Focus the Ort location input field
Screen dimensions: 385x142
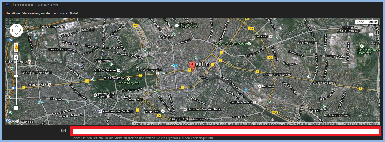225,131
